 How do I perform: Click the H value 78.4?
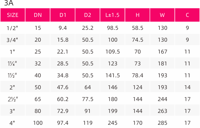tap(137, 76)
